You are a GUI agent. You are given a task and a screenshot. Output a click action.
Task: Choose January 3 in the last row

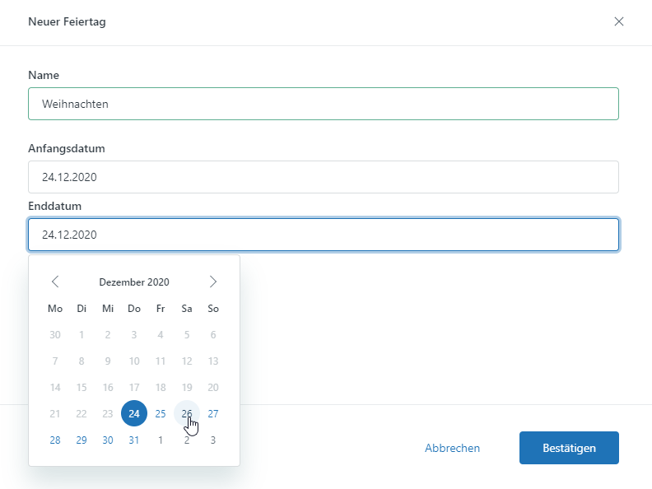point(213,440)
